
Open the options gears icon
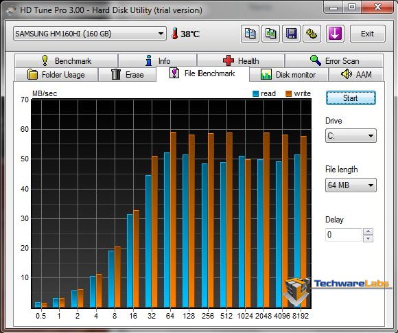coord(312,34)
